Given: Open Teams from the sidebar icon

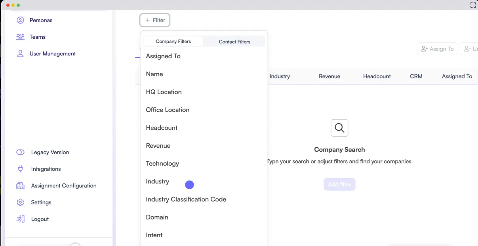Looking at the screenshot, I should [x=20, y=36].
